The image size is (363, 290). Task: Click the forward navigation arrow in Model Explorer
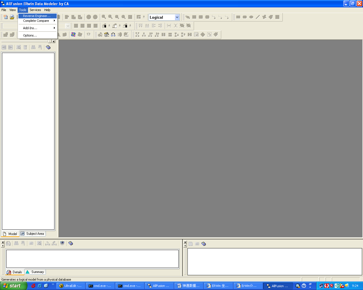click(x=10, y=47)
